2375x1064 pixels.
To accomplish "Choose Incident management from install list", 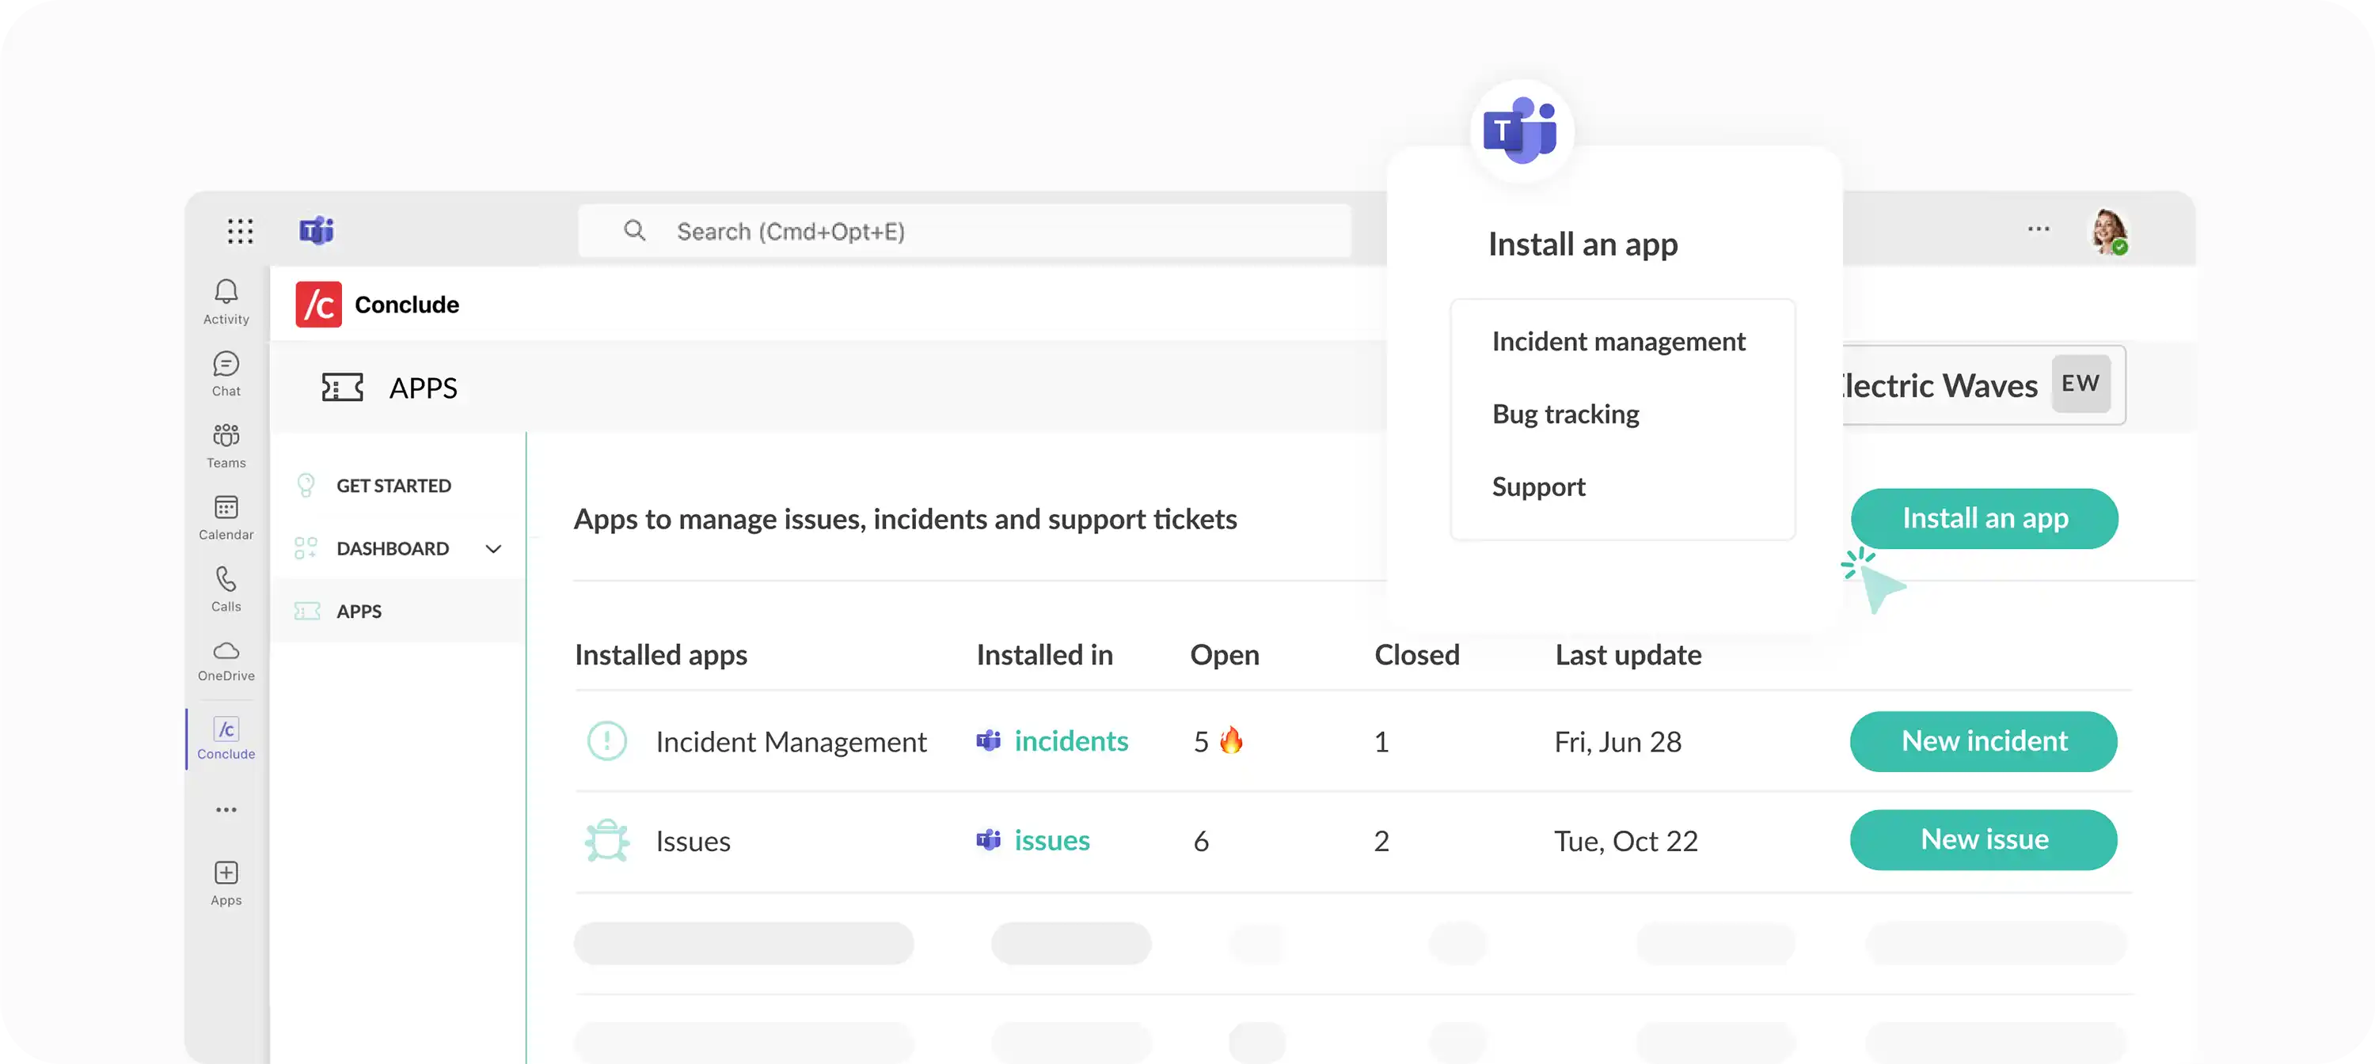I will [1618, 342].
